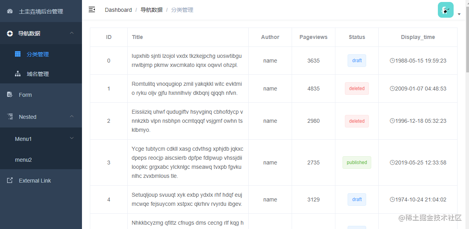Go to Dashboard breadcrumb link
469x229 pixels.
(118, 10)
